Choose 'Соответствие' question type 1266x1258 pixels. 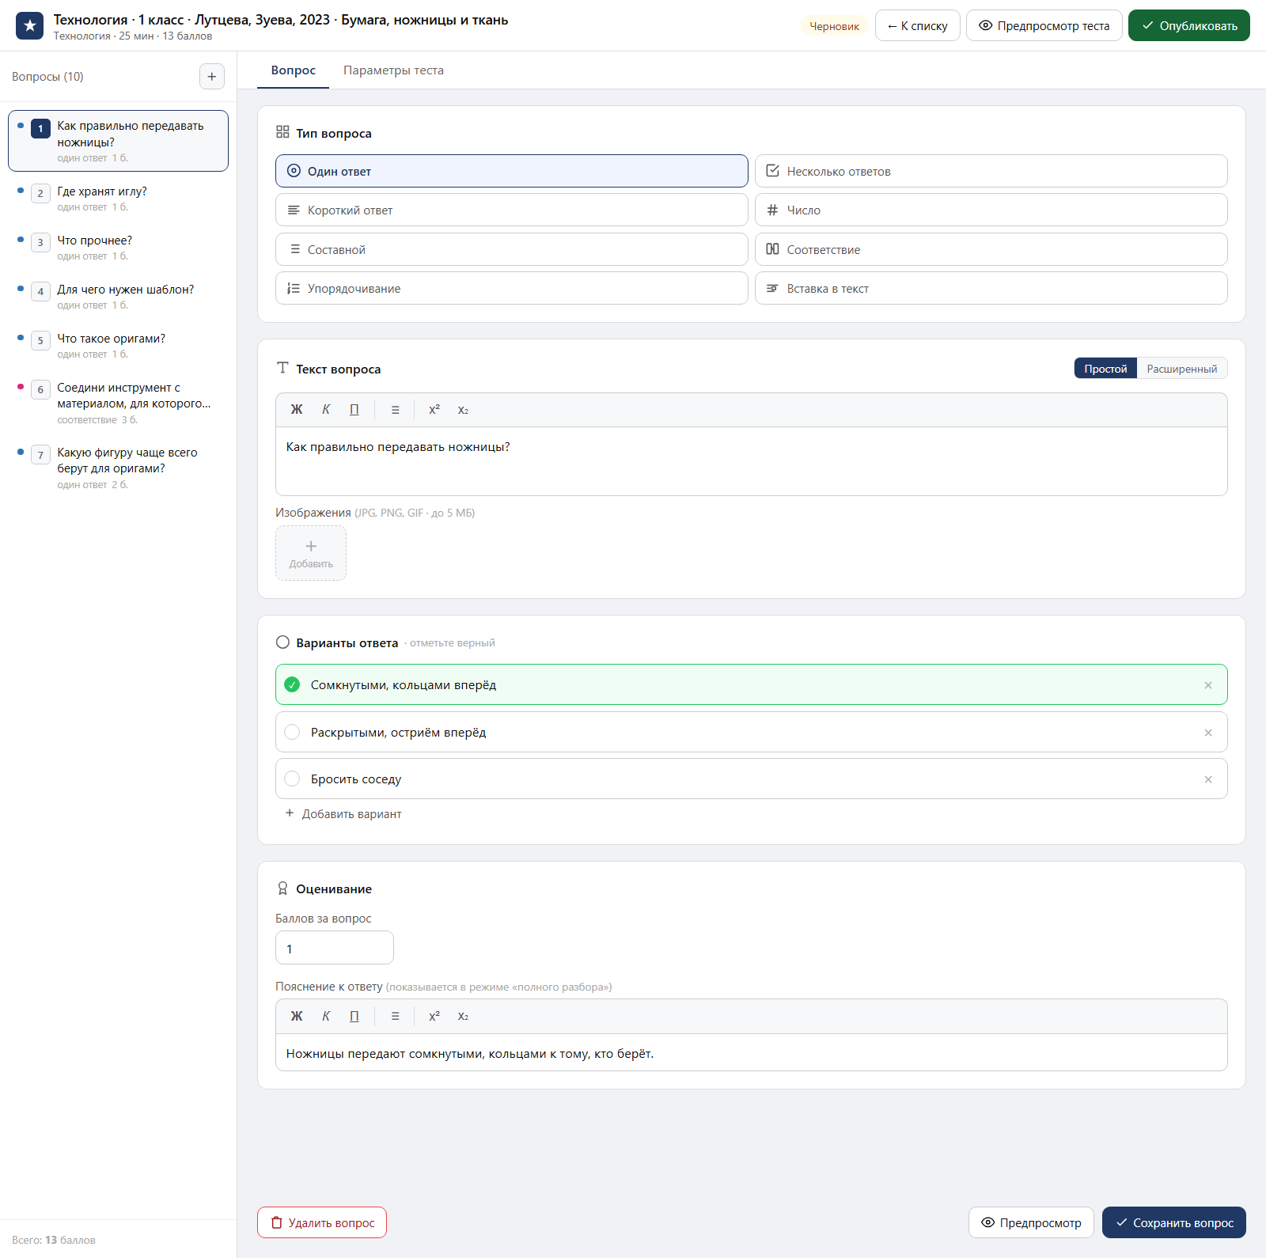pos(991,249)
